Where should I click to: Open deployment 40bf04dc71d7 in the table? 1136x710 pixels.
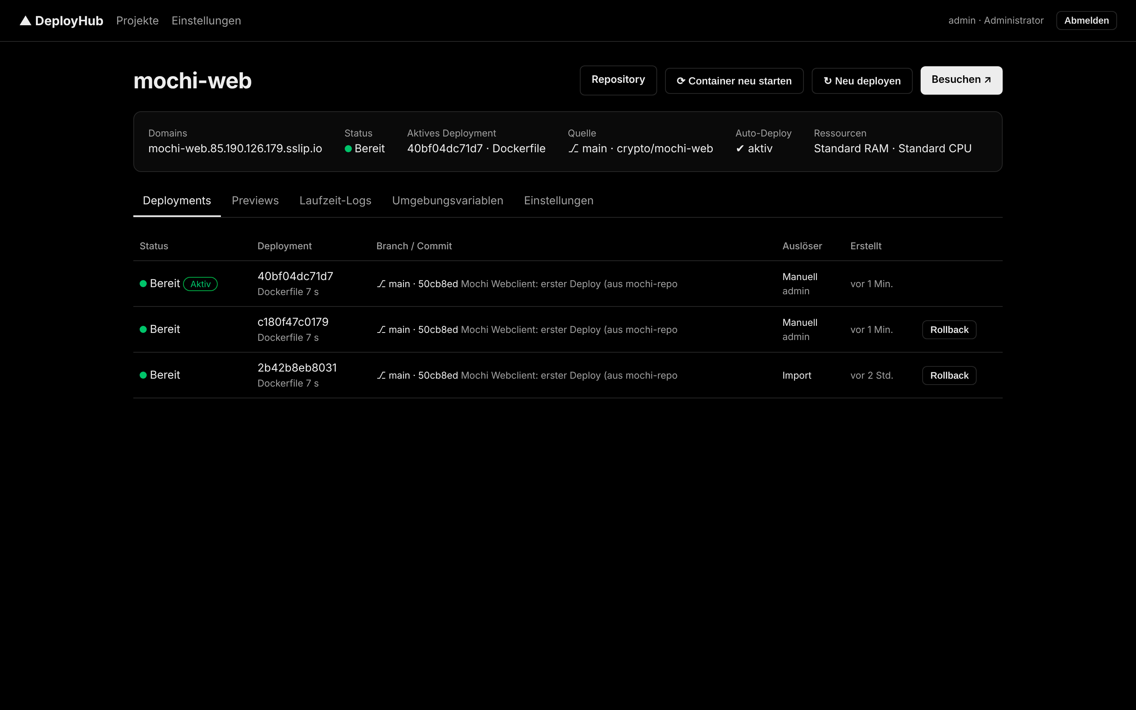(295, 276)
